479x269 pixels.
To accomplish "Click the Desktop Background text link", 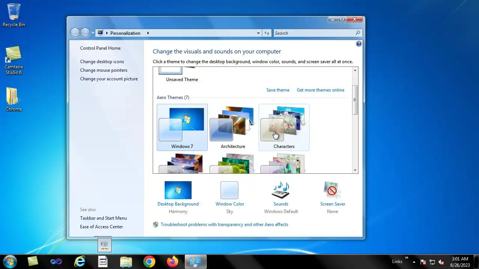I will click(178, 204).
